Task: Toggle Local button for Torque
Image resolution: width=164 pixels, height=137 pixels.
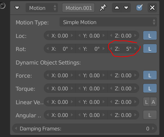Action: point(150,88)
